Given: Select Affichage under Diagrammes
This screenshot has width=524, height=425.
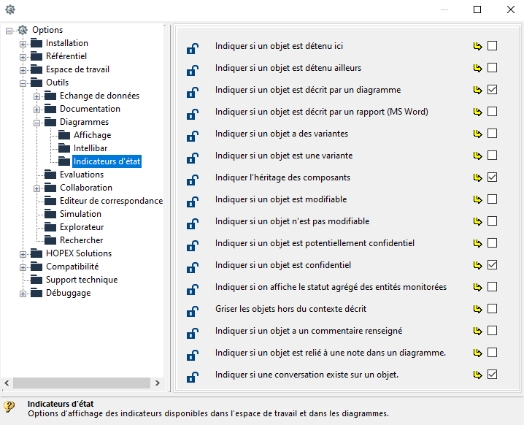Looking at the screenshot, I should 92,135.
